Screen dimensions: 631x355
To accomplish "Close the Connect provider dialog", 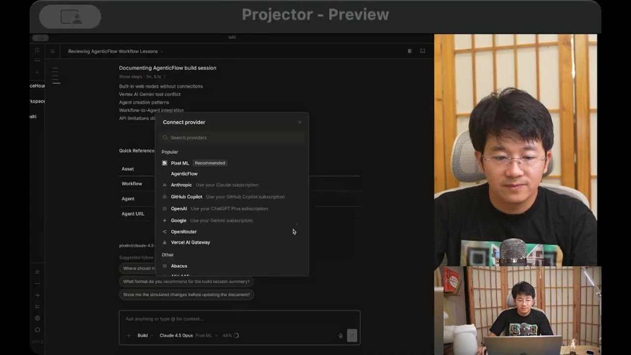I will coord(299,122).
